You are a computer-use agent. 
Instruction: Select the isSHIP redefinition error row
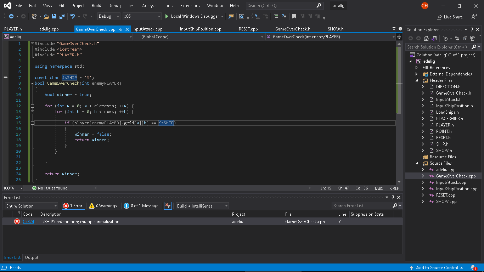(x=202, y=222)
